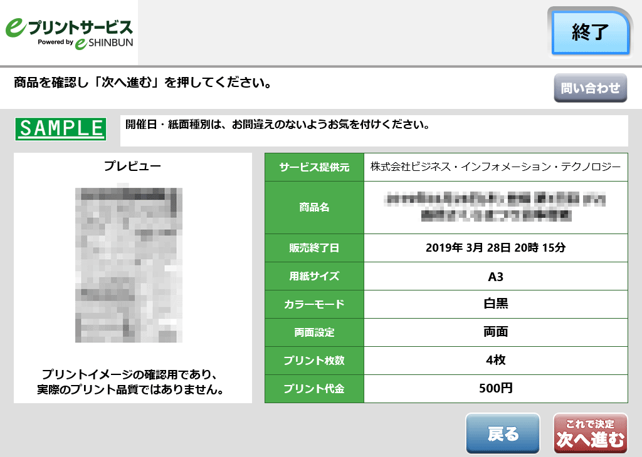The image size is (642, 457).
Task: Click the サービス提供元 header cell
Action: 315,167
